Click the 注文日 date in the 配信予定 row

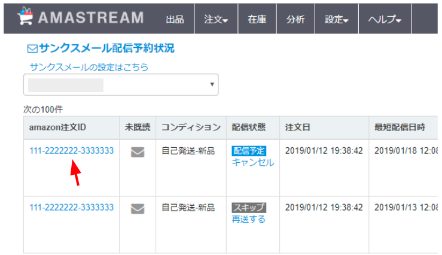pos(324,151)
